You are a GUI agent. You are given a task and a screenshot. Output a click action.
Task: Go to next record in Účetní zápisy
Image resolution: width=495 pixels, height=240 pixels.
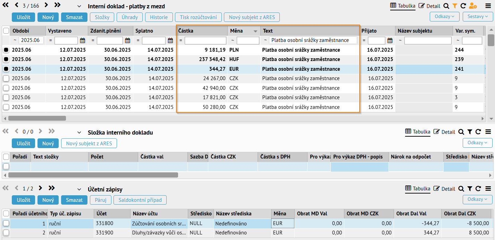[41, 188]
